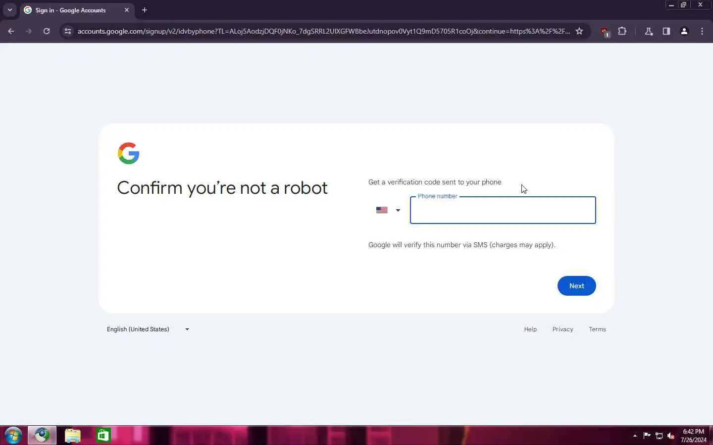The height and width of the screenshot is (445, 713).
Task: Open the Privacy link
Action: click(562, 329)
